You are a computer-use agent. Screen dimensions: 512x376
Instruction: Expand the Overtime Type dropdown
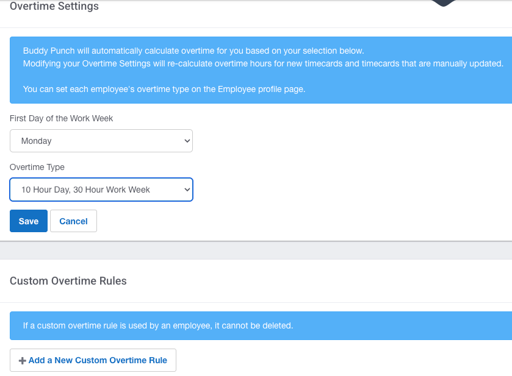click(101, 190)
